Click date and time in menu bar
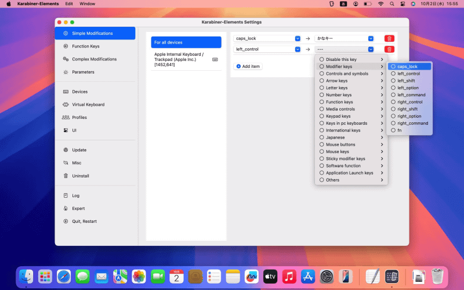The image size is (464, 290). 439,4
